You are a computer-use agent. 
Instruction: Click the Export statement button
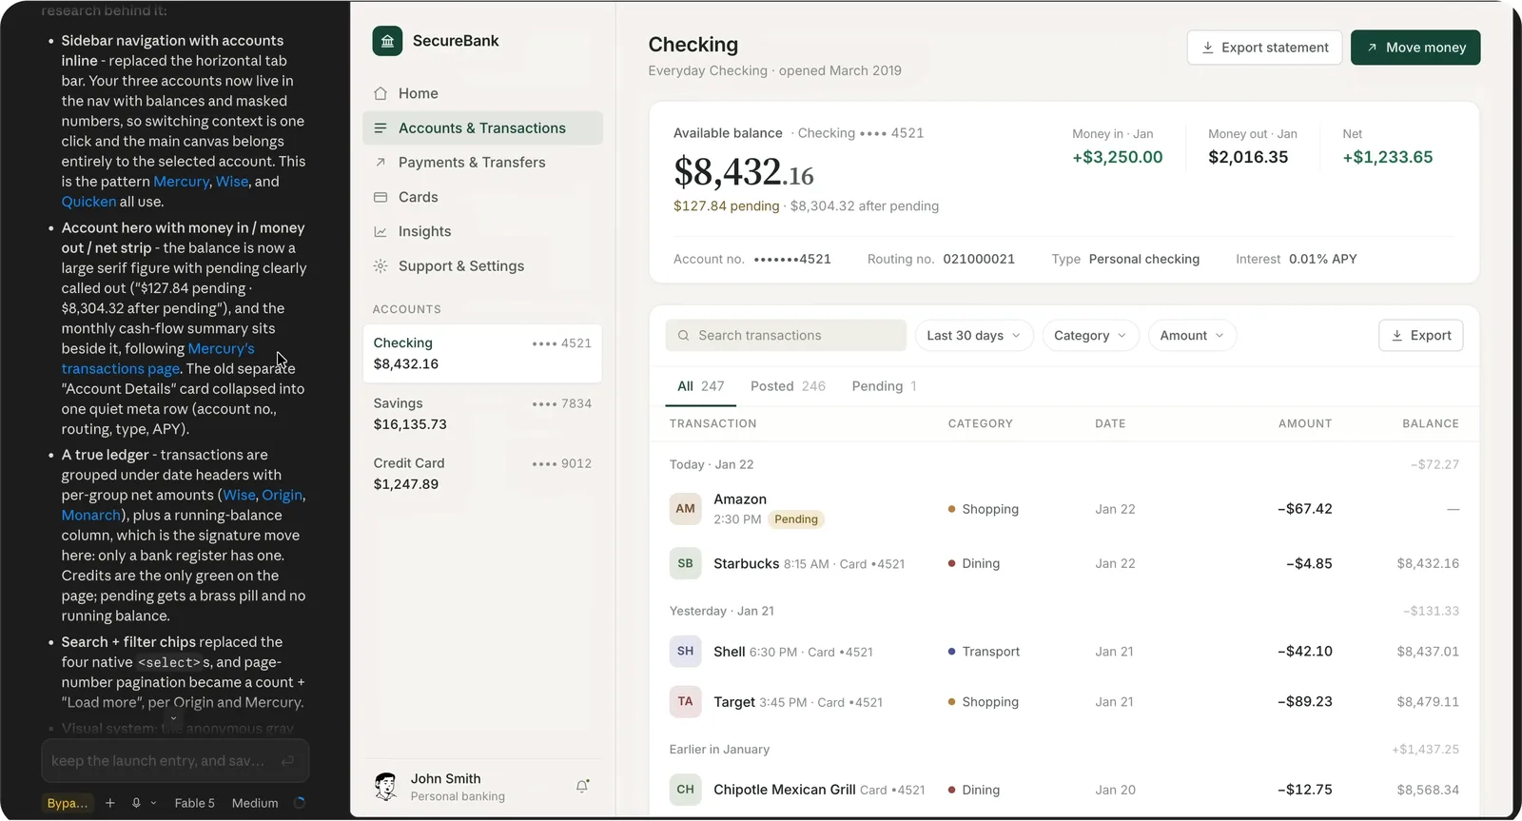(x=1264, y=48)
